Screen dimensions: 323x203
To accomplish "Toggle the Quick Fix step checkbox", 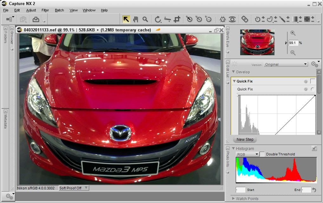I will click(313, 81).
